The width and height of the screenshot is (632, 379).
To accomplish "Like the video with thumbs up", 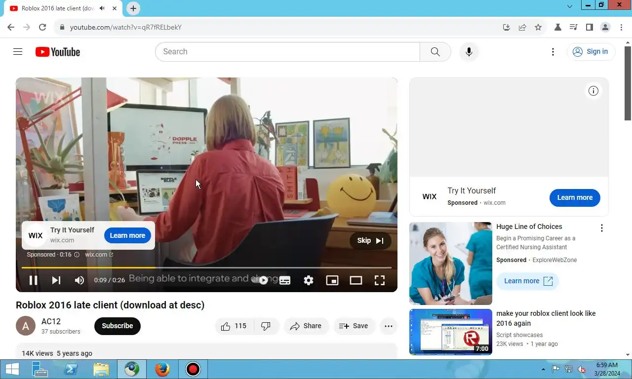I will click(235, 326).
